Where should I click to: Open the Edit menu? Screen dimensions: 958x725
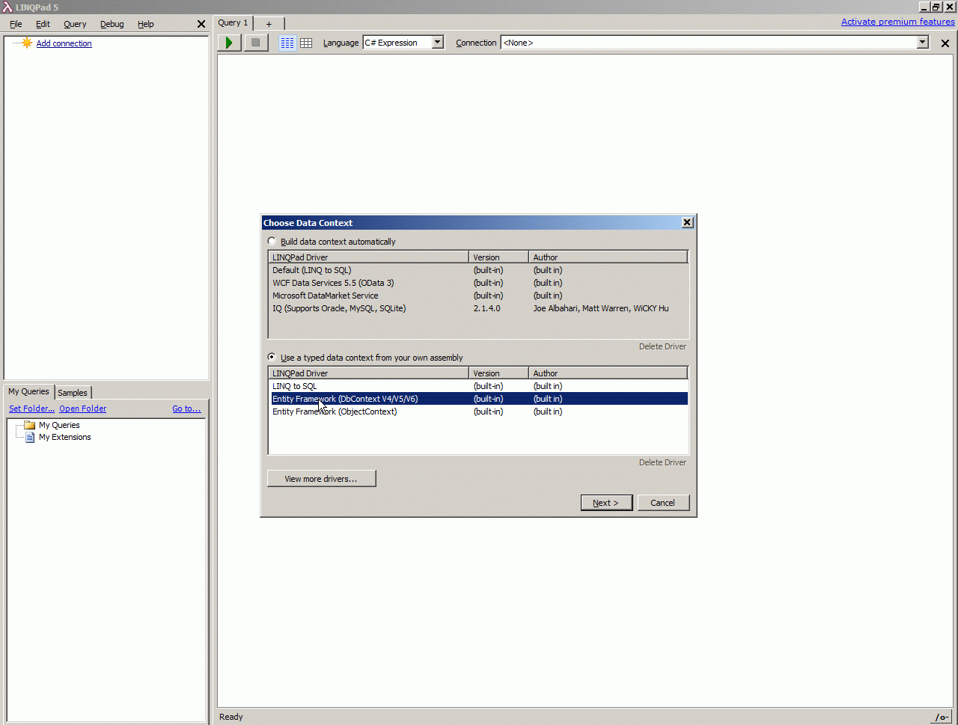43,24
